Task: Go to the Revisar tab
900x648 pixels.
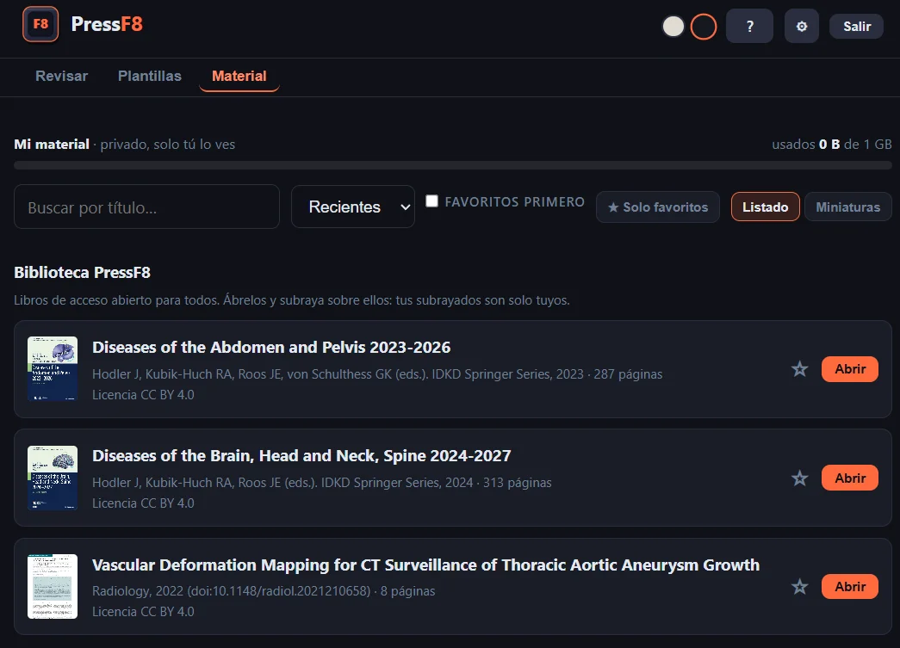Action: coord(61,76)
